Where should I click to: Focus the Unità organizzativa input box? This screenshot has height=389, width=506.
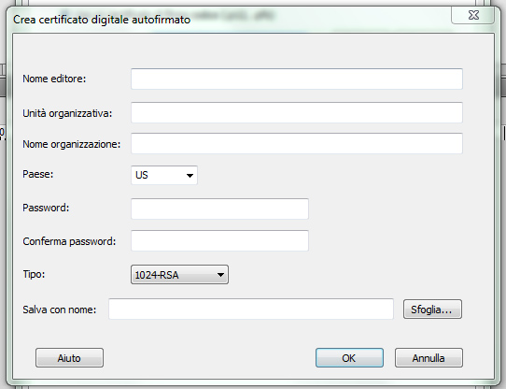tap(297, 112)
